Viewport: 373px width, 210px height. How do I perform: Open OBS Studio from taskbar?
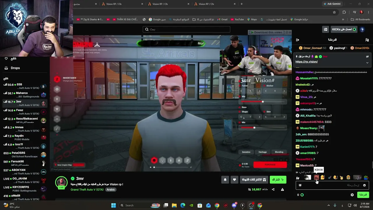pyautogui.click(x=251, y=205)
